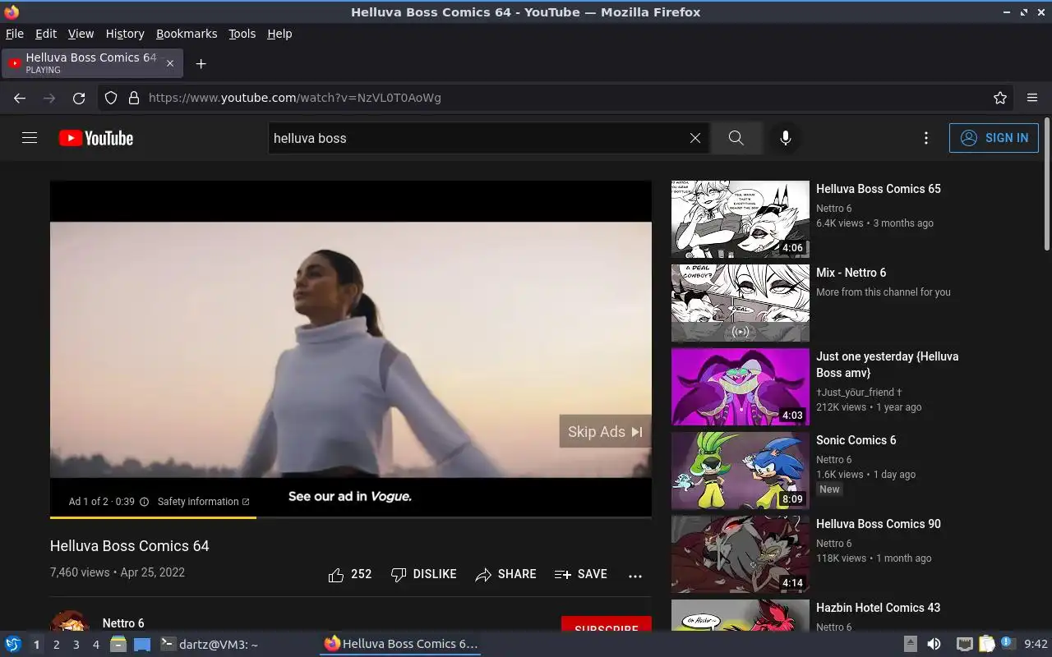1052x657 pixels.
Task: Open the YouTube guide hamburger menu
Action: [30, 138]
